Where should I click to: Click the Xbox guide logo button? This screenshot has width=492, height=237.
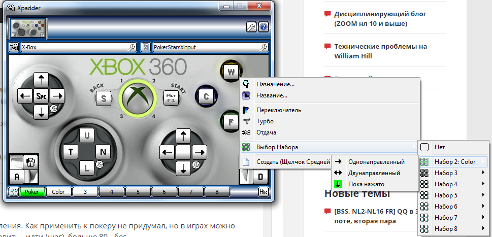coord(138,97)
